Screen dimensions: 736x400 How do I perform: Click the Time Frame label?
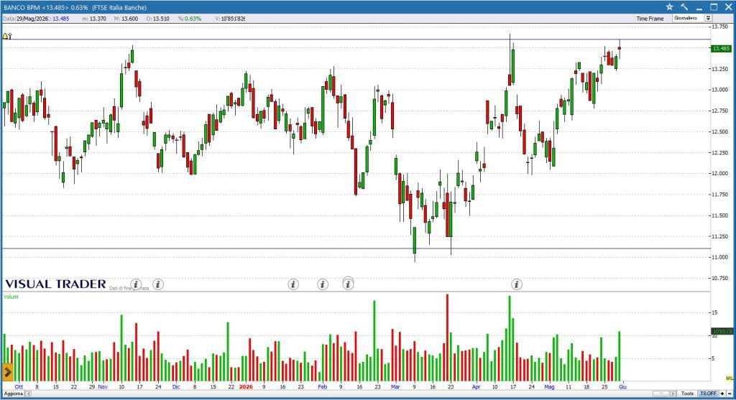[650, 19]
